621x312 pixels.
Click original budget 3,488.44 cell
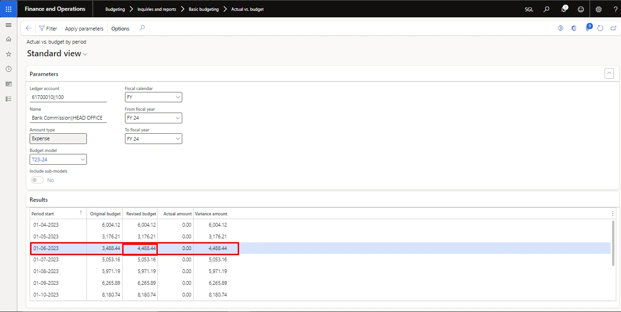click(x=105, y=248)
